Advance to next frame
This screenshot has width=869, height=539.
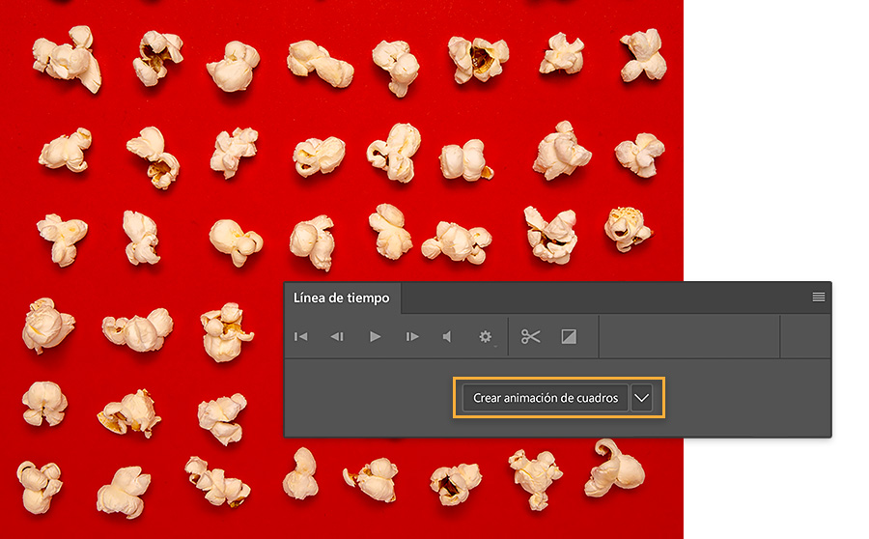click(411, 336)
